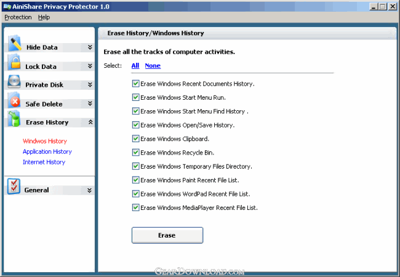Toggle the Erase Windows Clipboard checkbox
This screenshot has width=400, height=277.
click(x=135, y=138)
